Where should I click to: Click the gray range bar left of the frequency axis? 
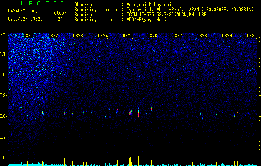[8, 110]
